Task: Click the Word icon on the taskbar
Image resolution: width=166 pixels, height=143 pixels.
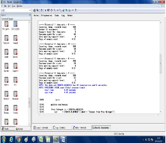Action: coord(63,139)
